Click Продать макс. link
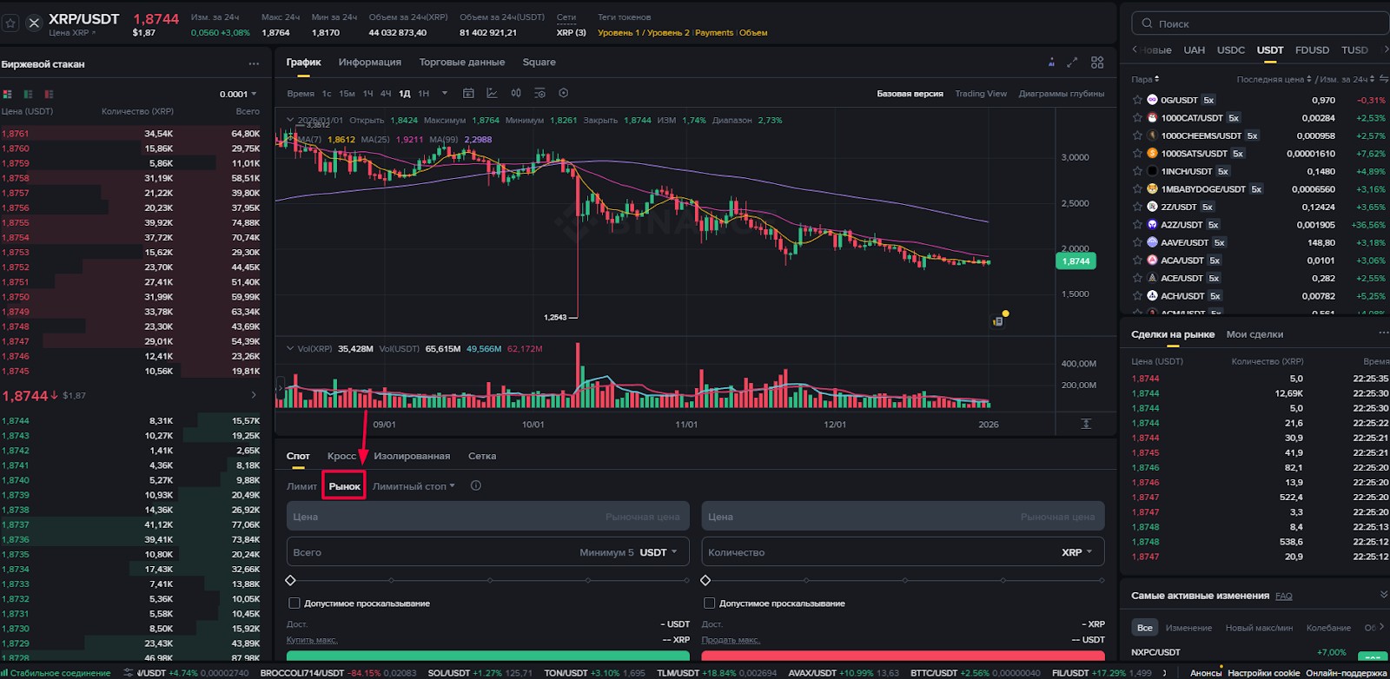Screen dimensions: 1390x679 coord(731,640)
